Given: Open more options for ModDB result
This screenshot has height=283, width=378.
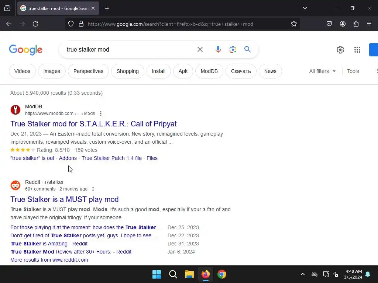Looking at the screenshot, I should pos(101,113).
